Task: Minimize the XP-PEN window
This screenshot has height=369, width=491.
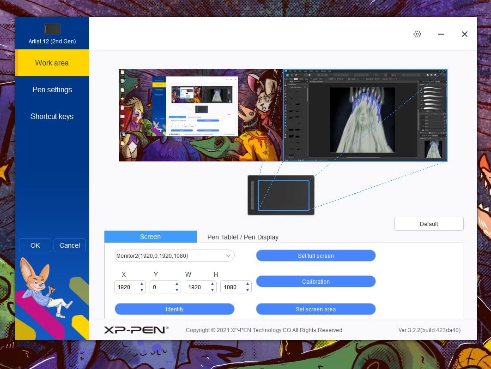Action: click(441, 34)
